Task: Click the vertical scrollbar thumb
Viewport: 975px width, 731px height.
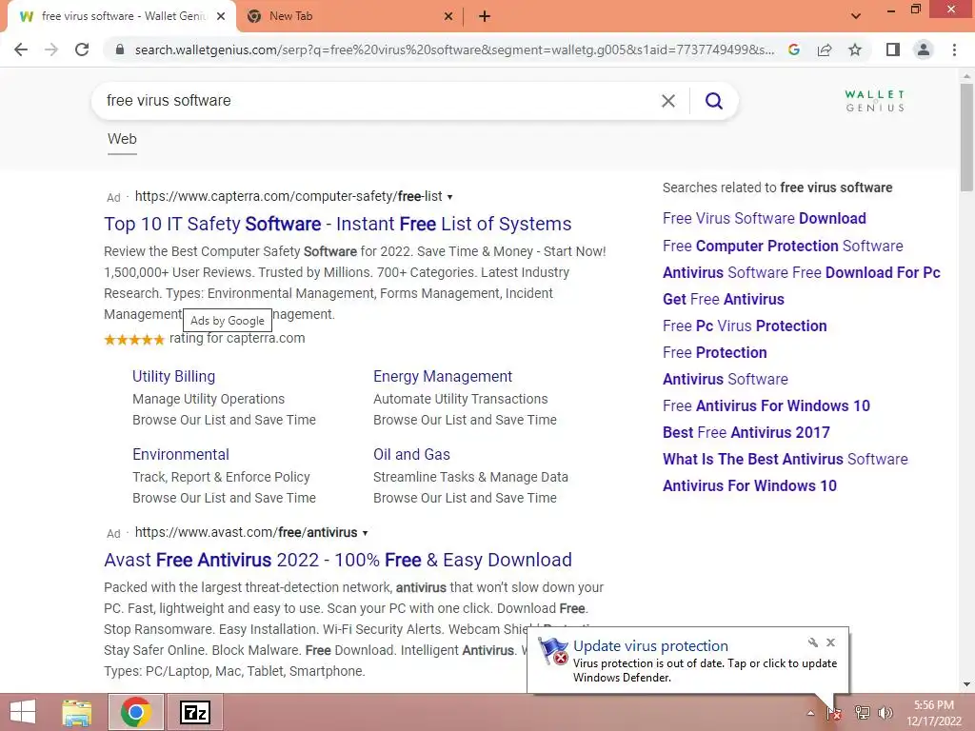Action: 966,138
